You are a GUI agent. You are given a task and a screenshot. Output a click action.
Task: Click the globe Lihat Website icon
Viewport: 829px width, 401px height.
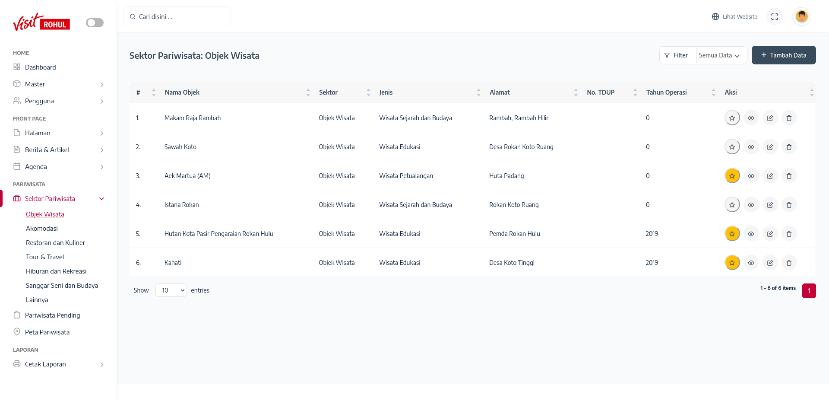(715, 16)
